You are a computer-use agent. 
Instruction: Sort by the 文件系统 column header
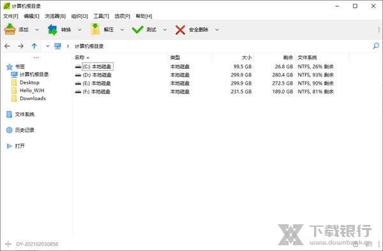pyautogui.click(x=307, y=57)
